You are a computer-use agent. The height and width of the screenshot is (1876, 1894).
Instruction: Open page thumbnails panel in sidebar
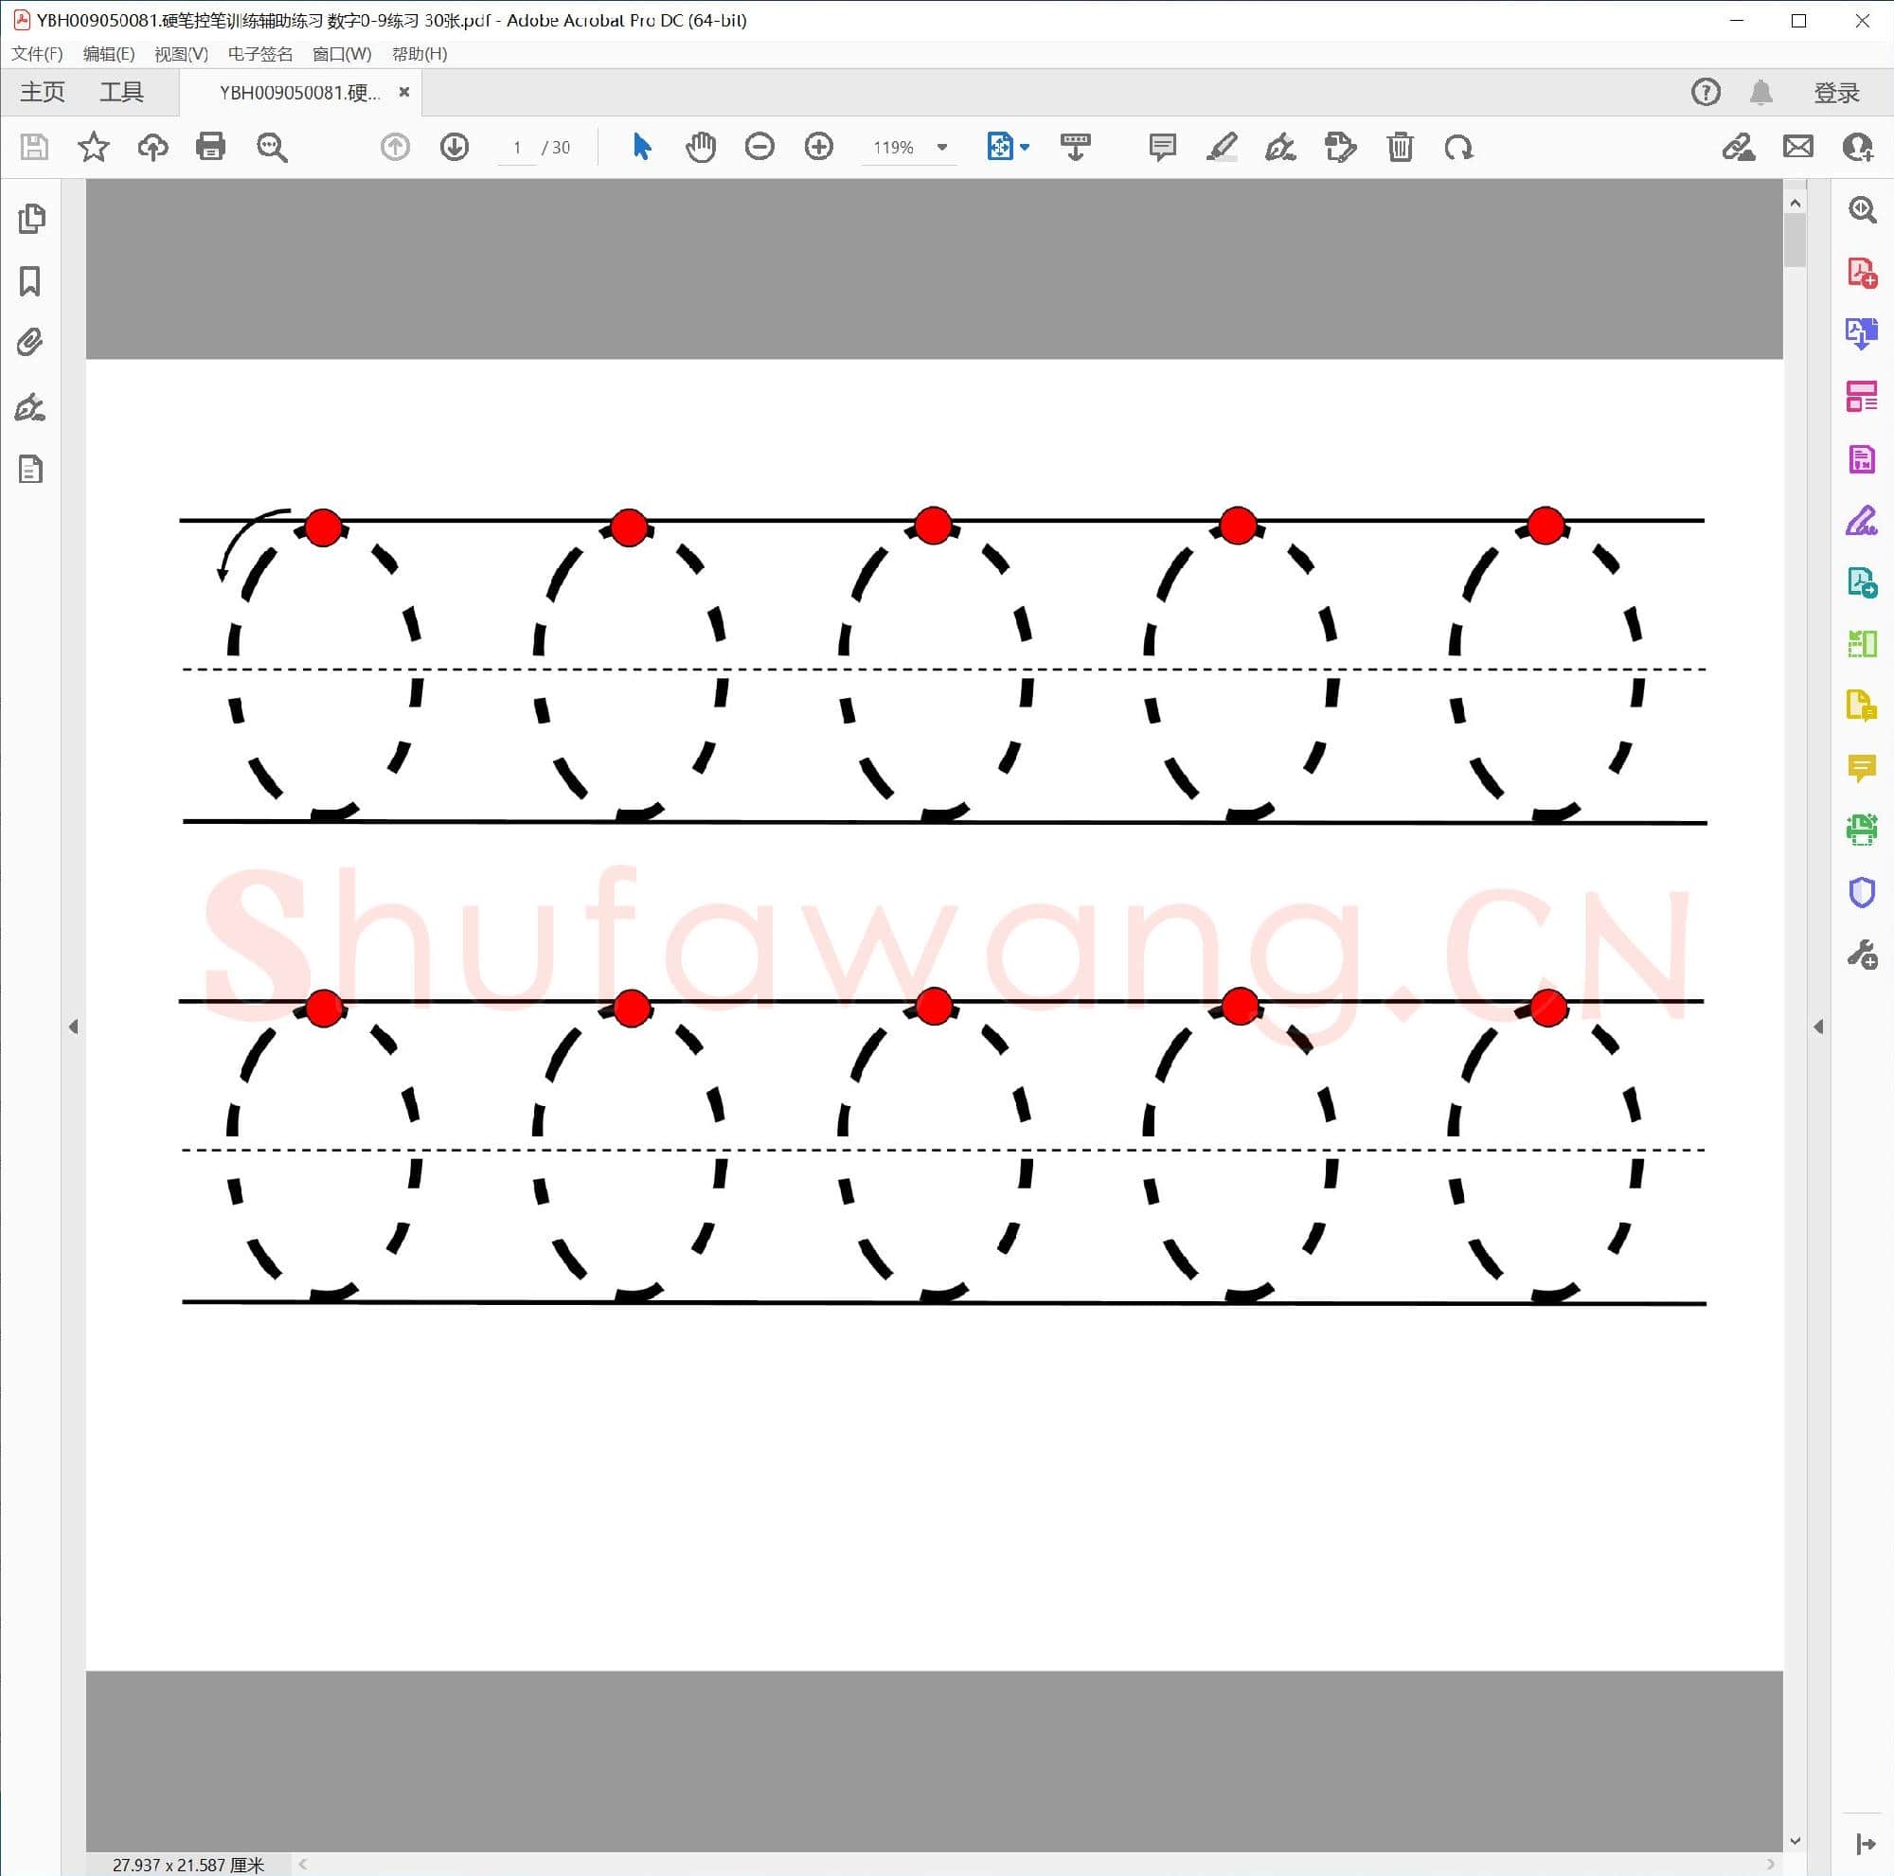(x=31, y=219)
